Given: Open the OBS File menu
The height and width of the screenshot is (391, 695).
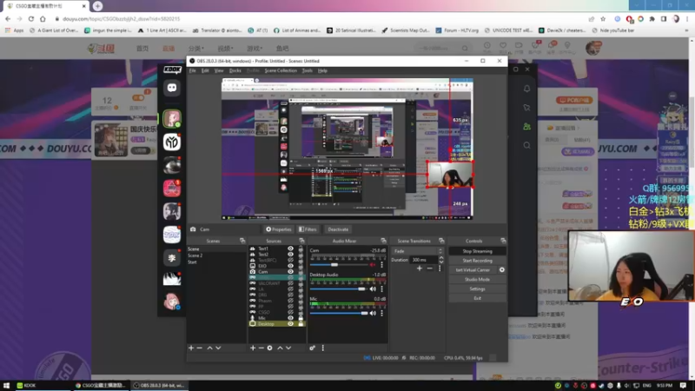Looking at the screenshot, I should [192, 70].
